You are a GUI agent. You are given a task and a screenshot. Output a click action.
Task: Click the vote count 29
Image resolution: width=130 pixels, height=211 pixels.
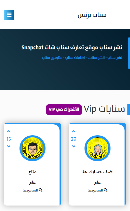[x=74, y=139]
